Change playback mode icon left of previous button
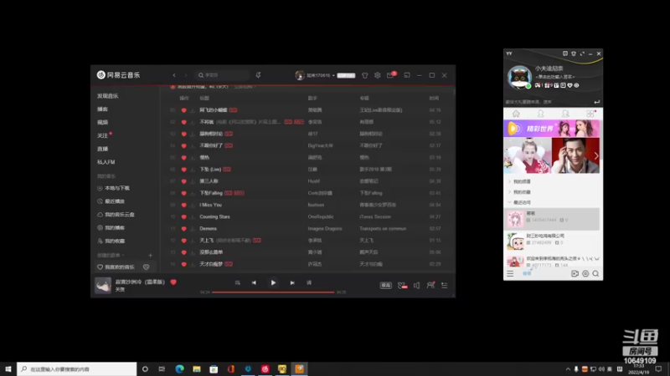Image resolution: width=670 pixels, height=376 pixels. click(x=238, y=282)
